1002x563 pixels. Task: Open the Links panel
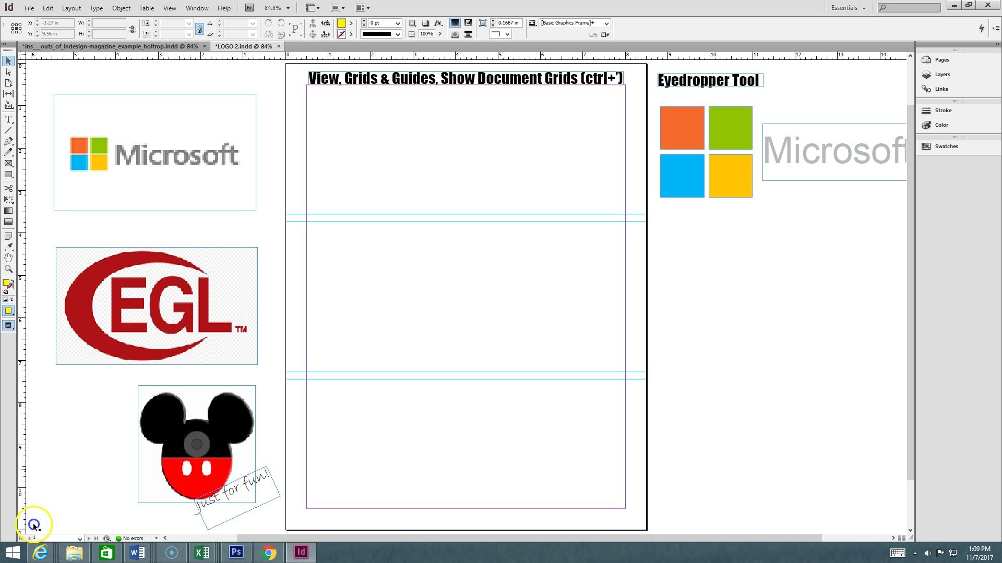(x=941, y=89)
